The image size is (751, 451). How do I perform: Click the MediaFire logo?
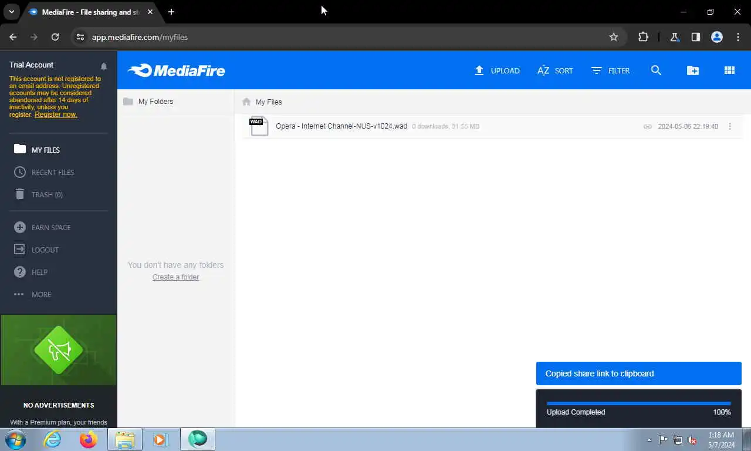176,70
